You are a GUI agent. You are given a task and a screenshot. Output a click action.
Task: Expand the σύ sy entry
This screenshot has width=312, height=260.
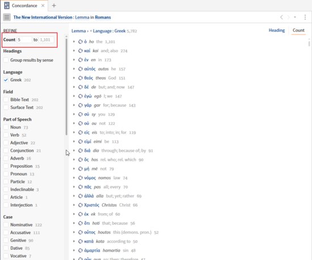(x=74, y=114)
